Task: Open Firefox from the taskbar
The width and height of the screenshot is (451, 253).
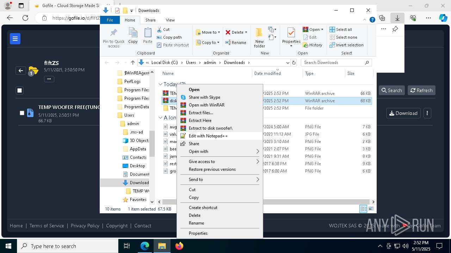Action: pyautogui.click(x=179, y=246)
